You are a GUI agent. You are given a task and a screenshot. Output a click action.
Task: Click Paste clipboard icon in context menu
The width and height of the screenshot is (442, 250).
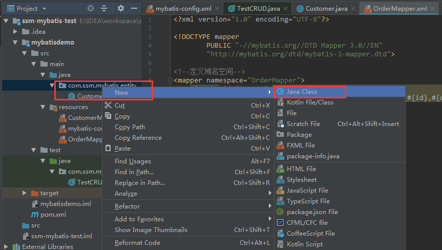coord(108,148)
